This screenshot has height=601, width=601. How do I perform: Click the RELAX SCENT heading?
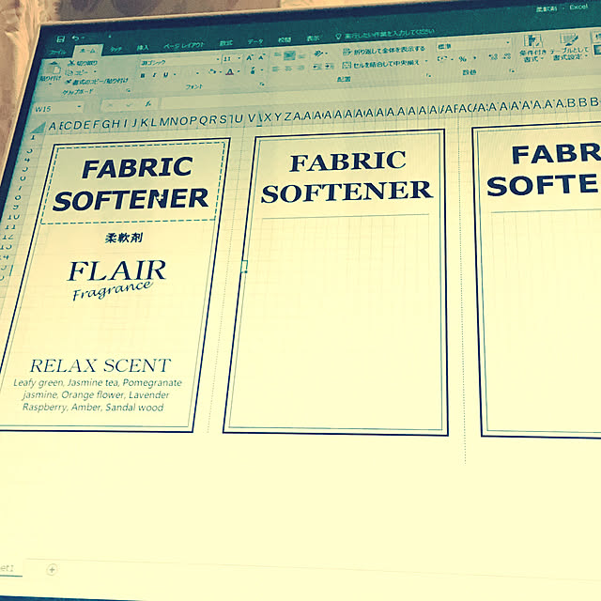(x=100, y=365)
